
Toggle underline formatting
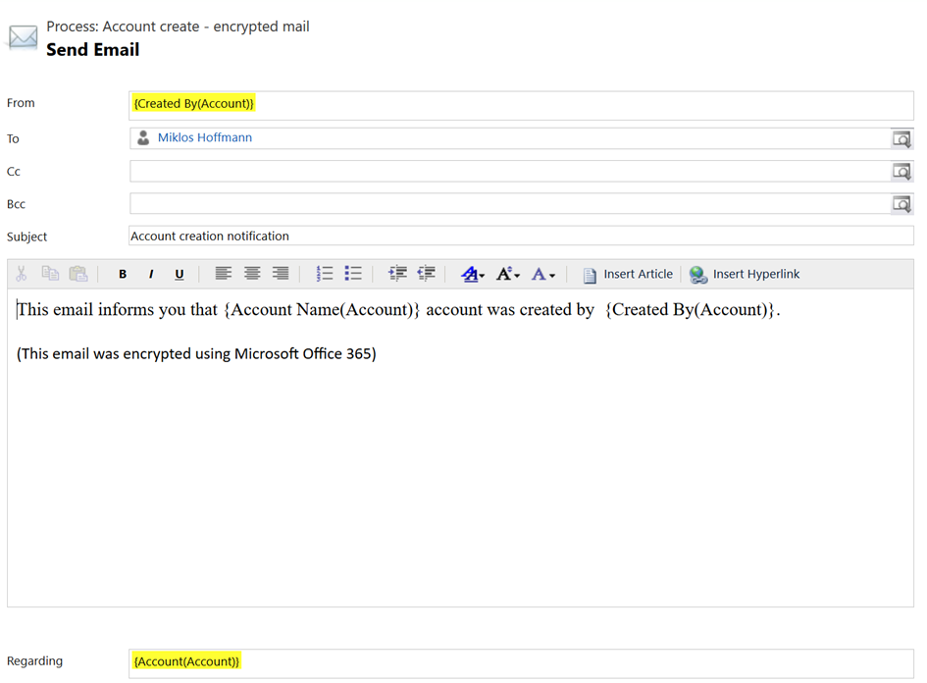(x=179, y=274)
